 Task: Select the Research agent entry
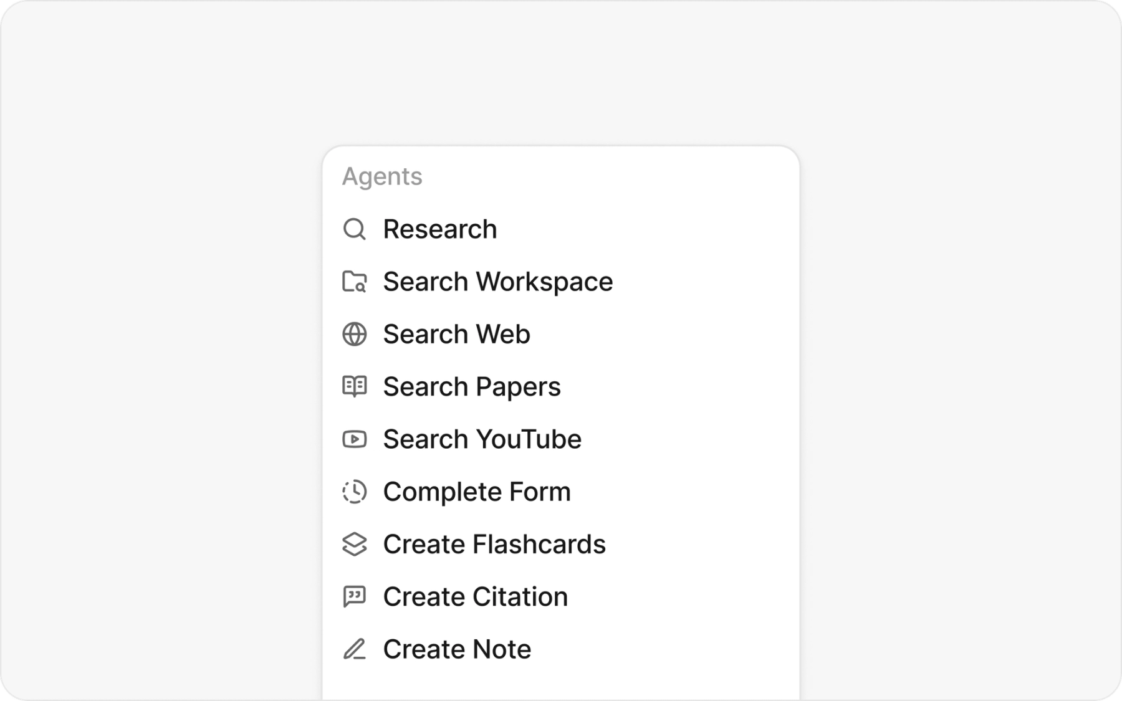439,229
